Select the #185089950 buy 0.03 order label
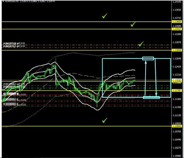The height and width of the screenshot is (158, 184). 14,104
